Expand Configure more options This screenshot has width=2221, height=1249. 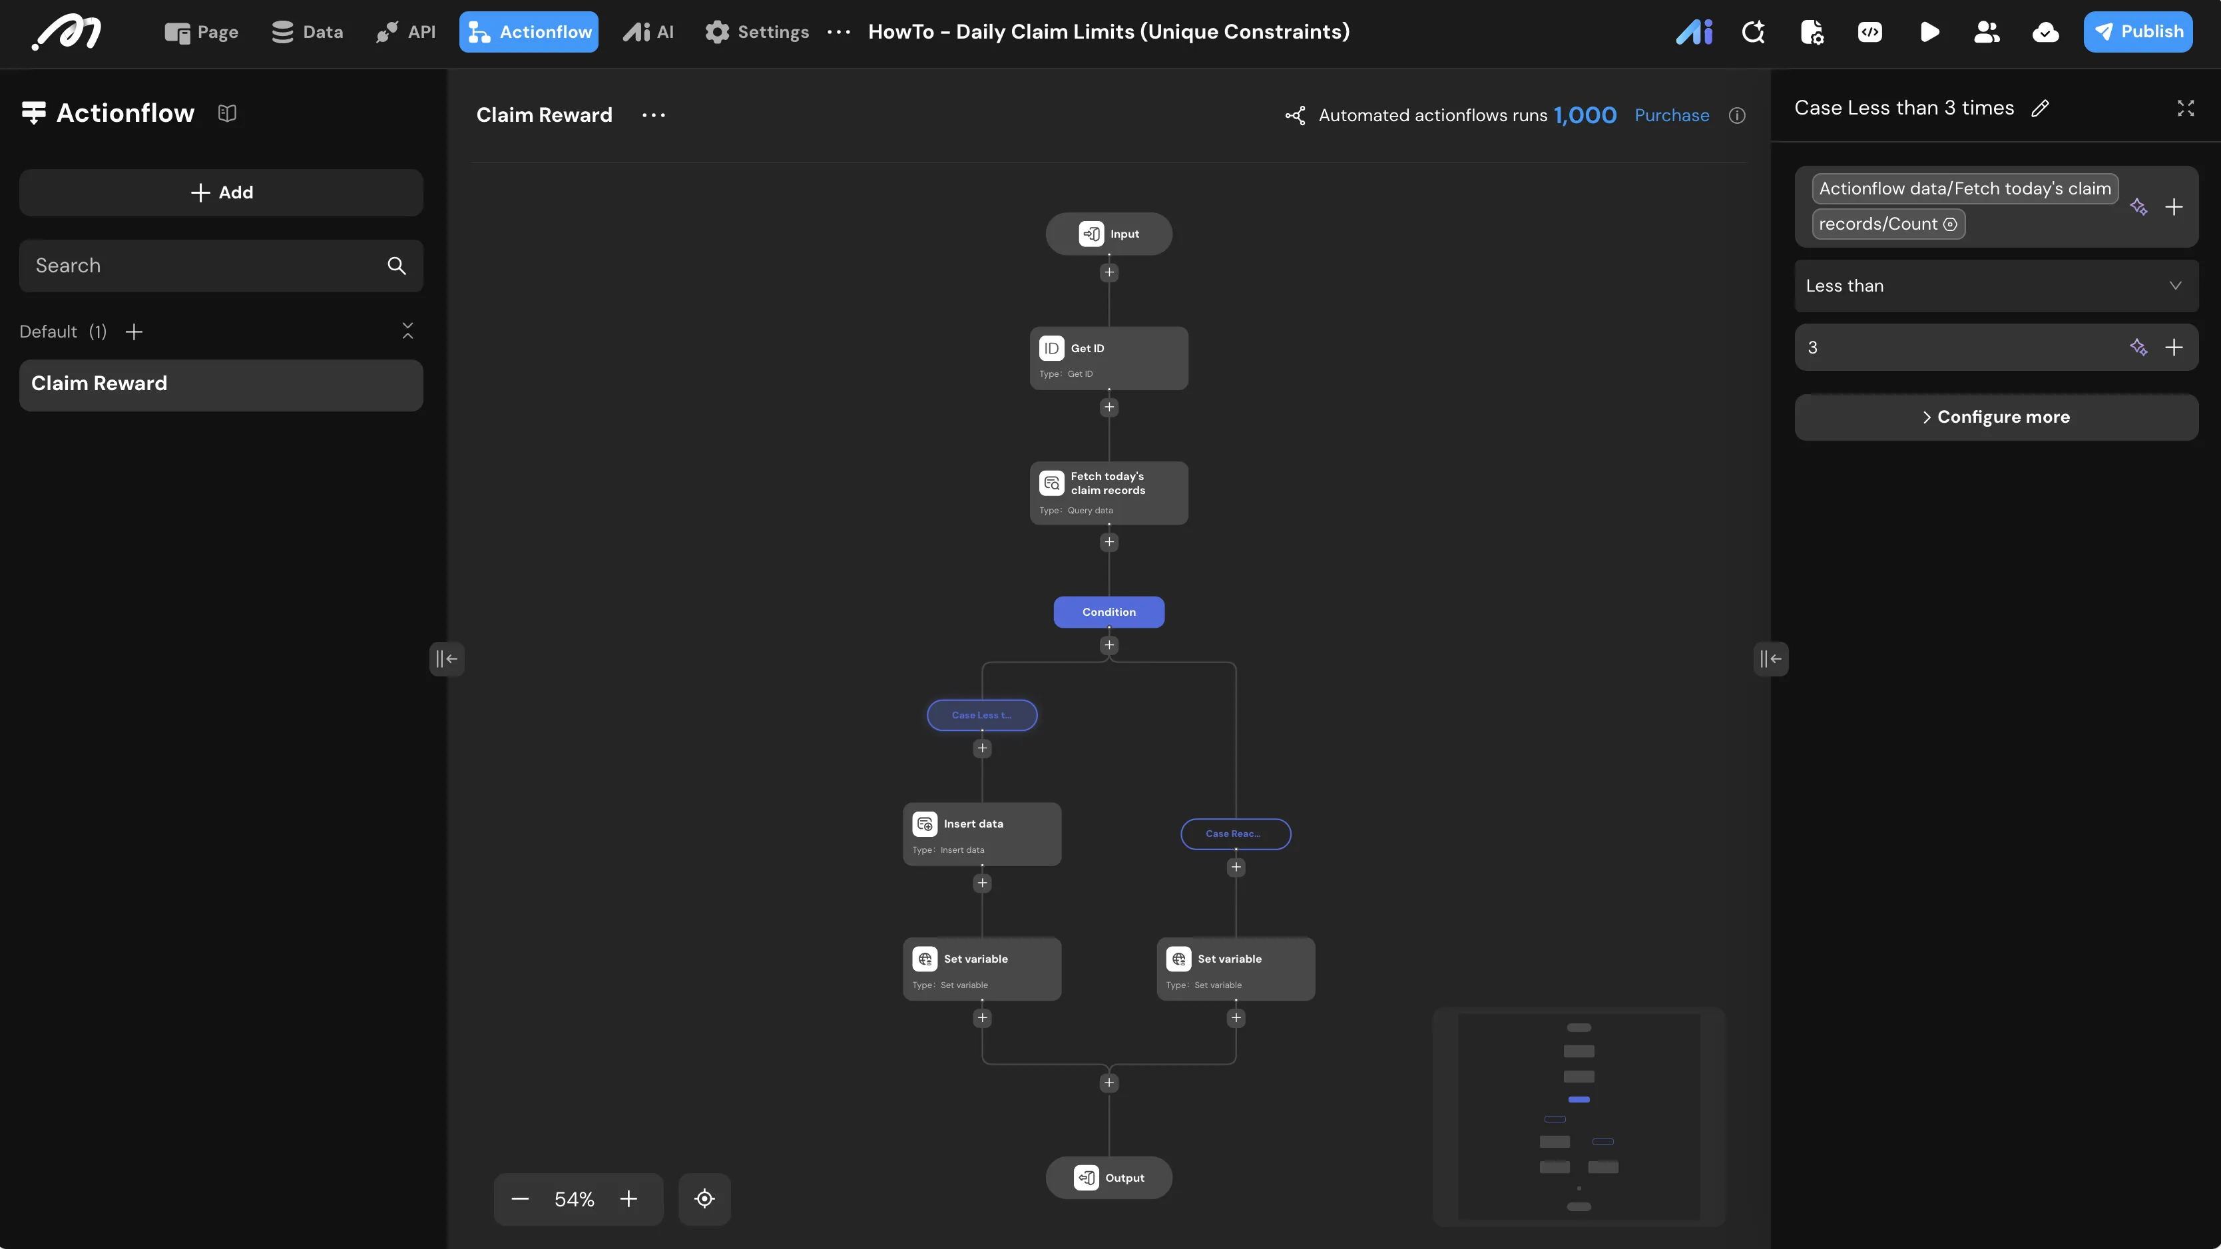pyautogui.click(x=1996, y=417)
